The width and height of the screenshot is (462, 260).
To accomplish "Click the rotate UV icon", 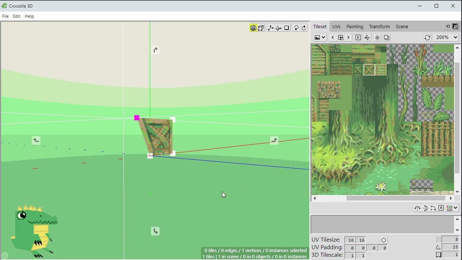I will point(433,208).
